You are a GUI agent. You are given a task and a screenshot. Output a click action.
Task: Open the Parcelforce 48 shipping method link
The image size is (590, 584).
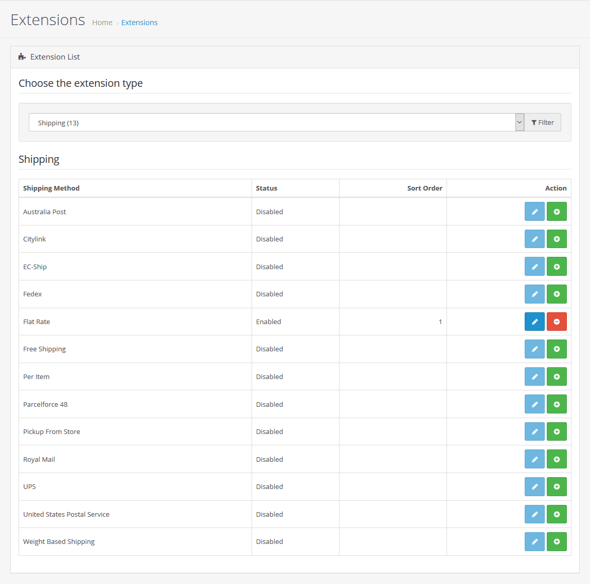45,404
